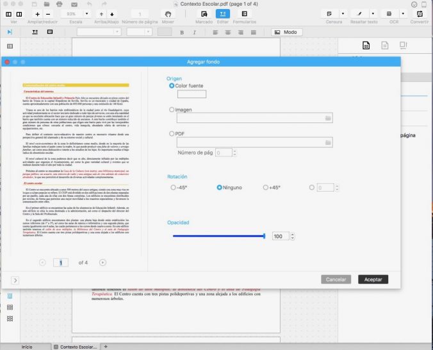Image resolution: width=433 pixels, height=350 pixels.
Task: Click the OCR tool icon
Action: [x=389, y=13]
